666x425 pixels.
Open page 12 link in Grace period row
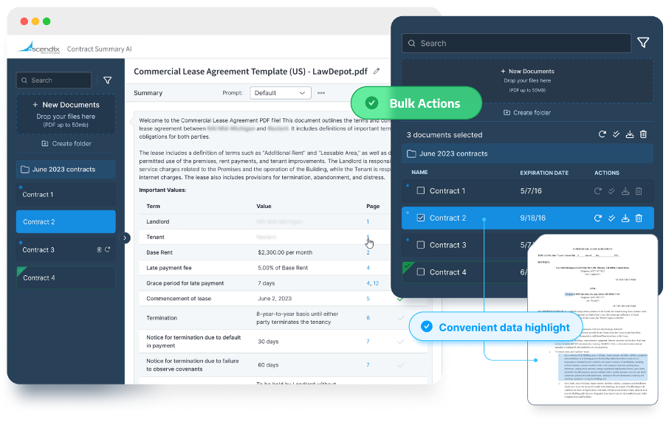(x=376, y=283)
